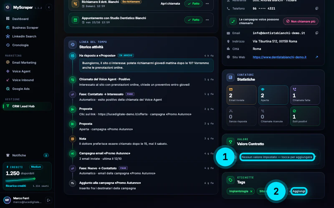The height and width of the screenshot is (208, 334).
Task: Click the Nota note icon
Action: [x=72, y=139]
